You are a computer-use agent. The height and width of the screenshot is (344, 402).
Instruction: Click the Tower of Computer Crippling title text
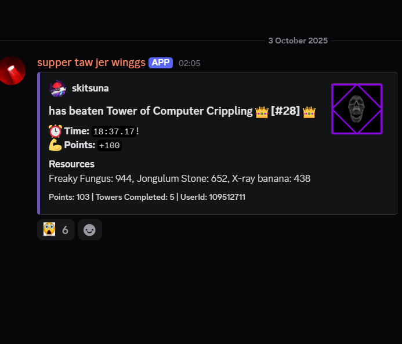179,111
